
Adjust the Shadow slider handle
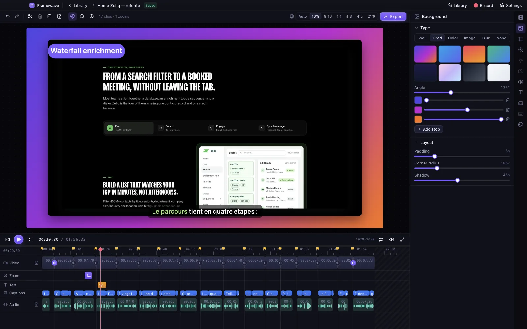[457, 180]
